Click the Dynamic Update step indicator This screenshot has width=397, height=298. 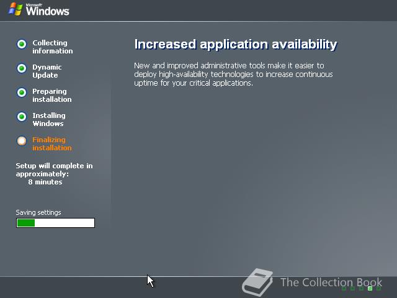pyautogui.click(x=22, y=68)
